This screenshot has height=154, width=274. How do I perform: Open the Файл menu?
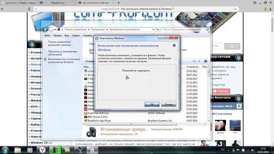pyautogui.click(x=47, y=36)
